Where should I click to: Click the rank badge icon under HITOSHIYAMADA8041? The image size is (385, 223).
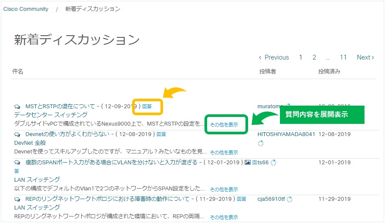(x=260, y=143)
